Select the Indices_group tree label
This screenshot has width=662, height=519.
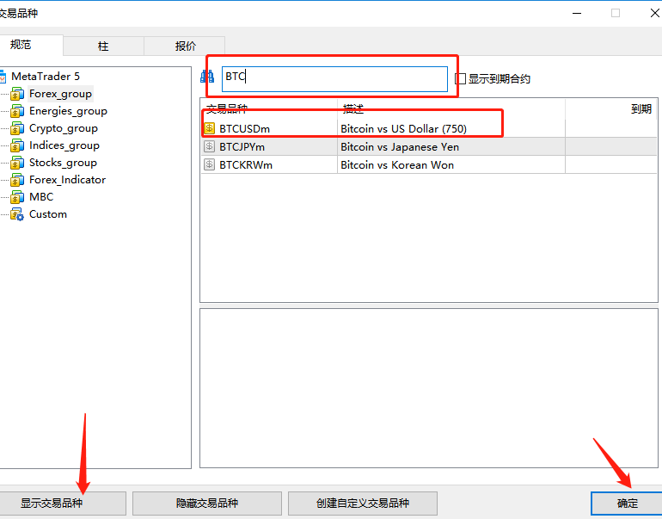[x=64, y=145]
